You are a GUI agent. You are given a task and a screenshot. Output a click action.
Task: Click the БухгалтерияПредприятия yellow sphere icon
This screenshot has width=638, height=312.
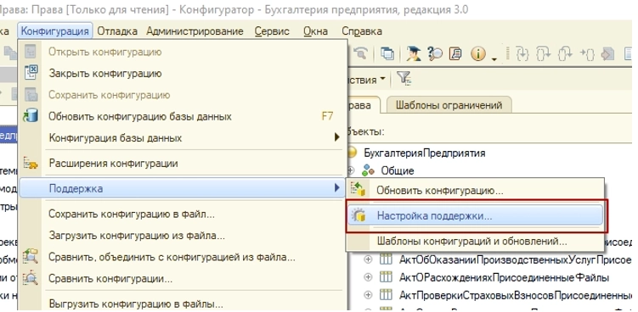point(352,153)
